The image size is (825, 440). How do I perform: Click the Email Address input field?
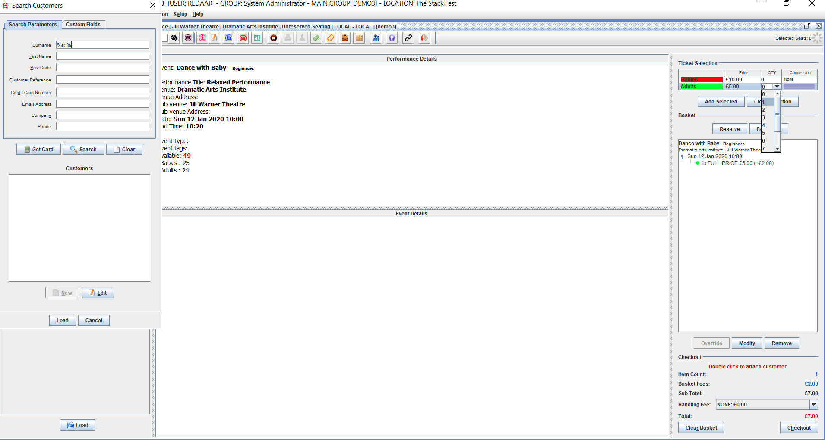coord(102,104)
